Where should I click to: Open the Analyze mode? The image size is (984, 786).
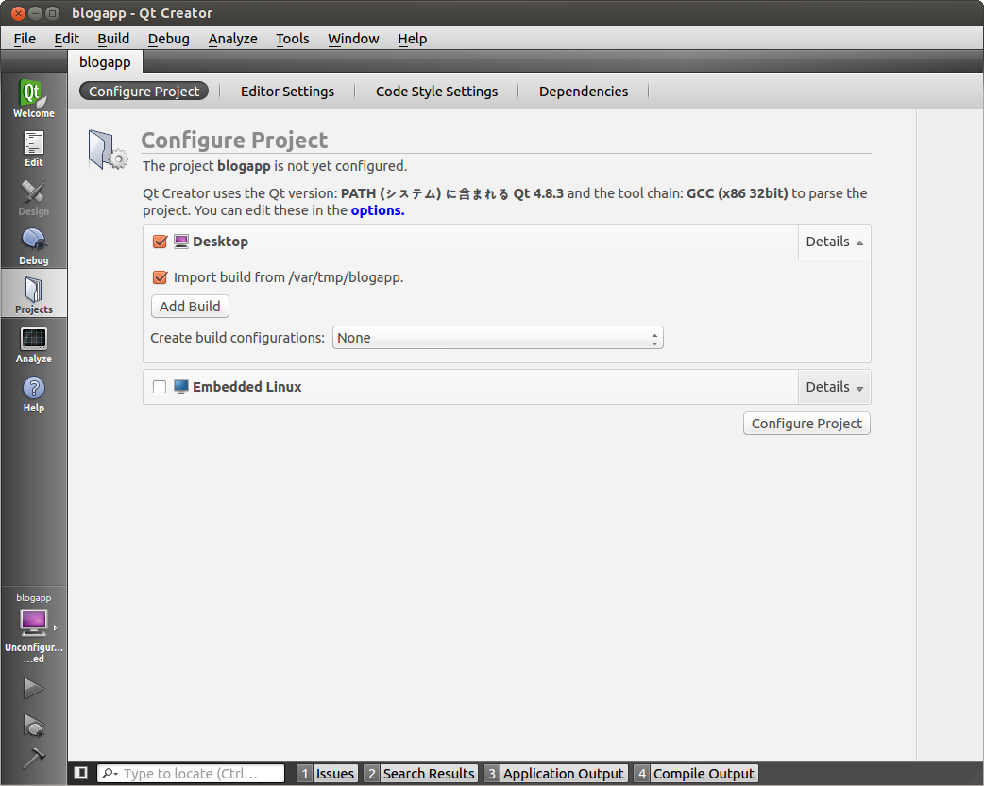click(33, 344)
